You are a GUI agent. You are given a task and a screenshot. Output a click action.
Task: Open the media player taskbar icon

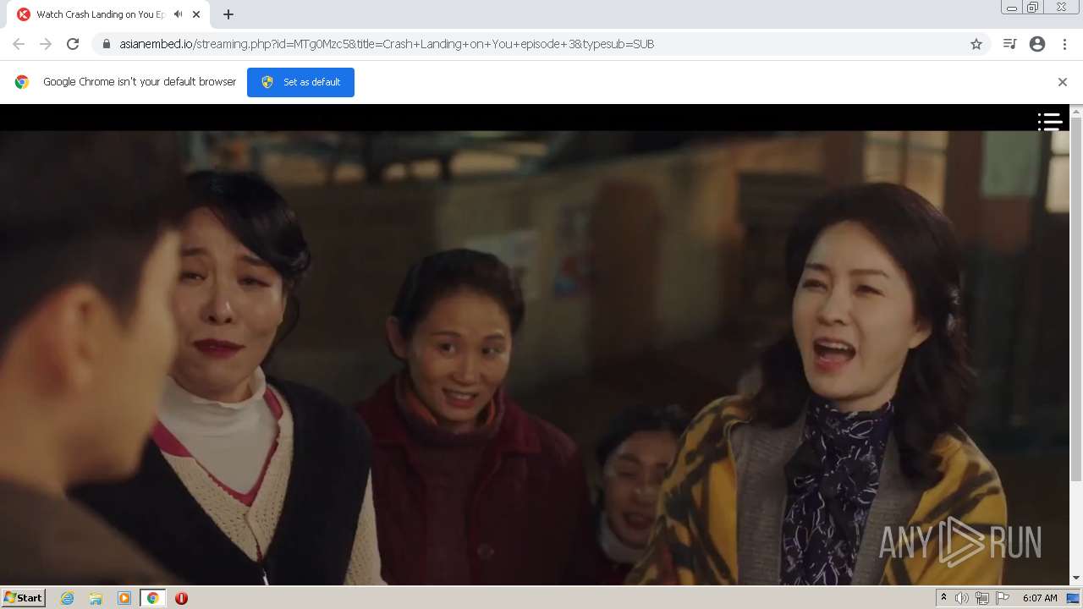[124, 598]
